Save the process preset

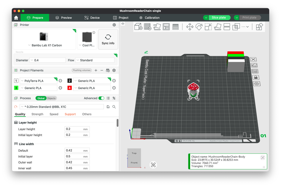coord(108,107)
